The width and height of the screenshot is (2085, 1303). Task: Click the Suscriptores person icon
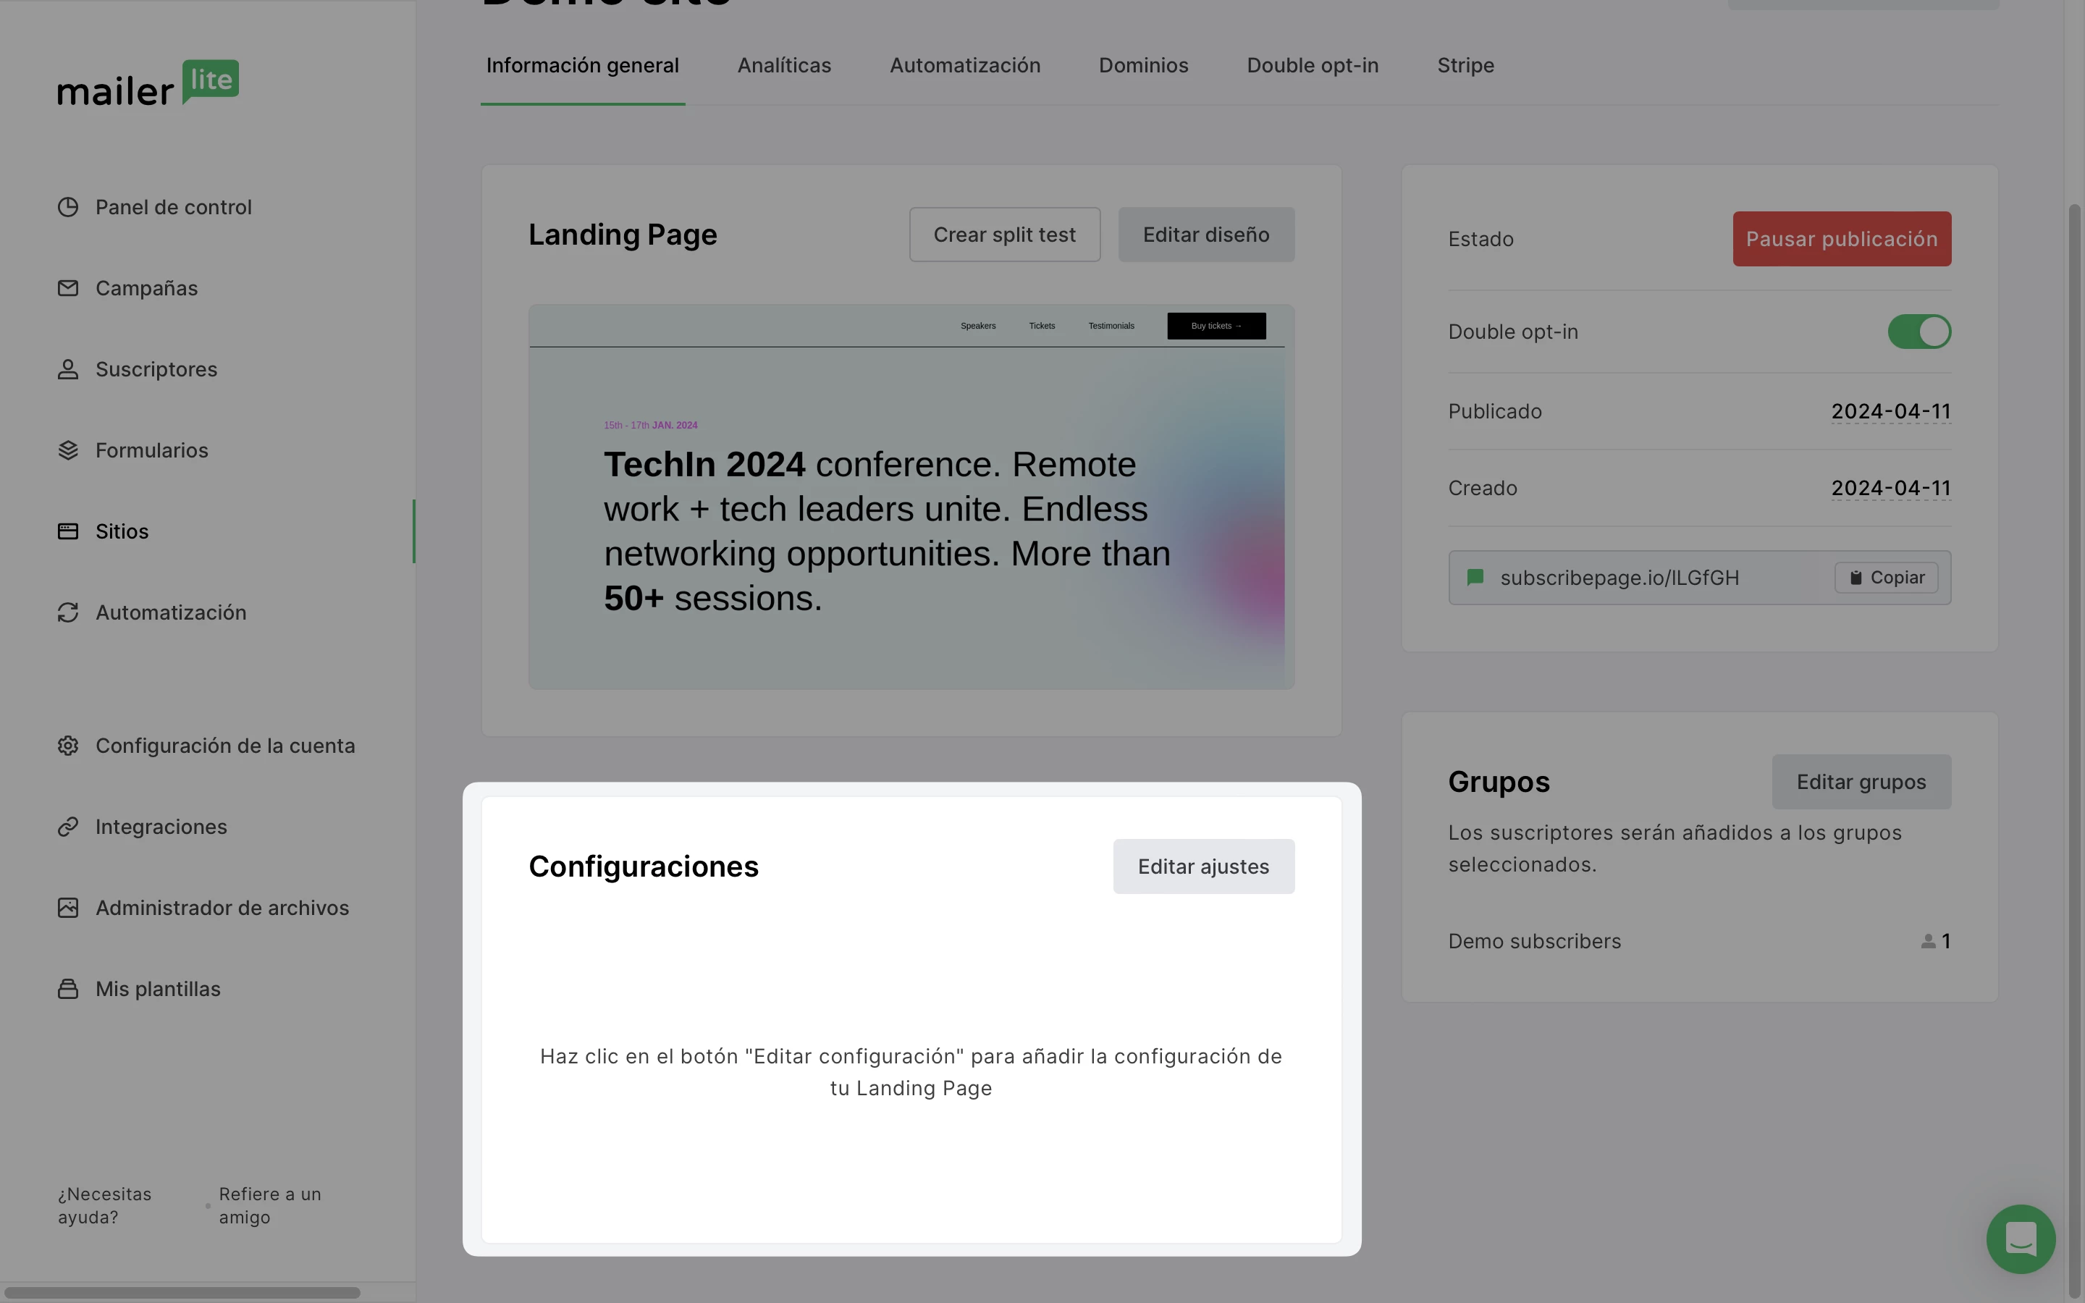point(68,370)
